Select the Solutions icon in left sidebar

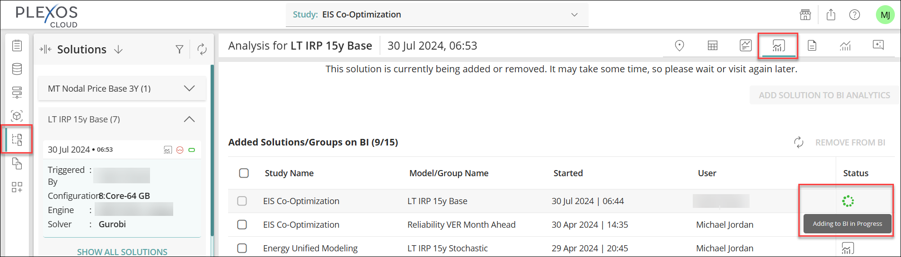[x=17, y=139]
